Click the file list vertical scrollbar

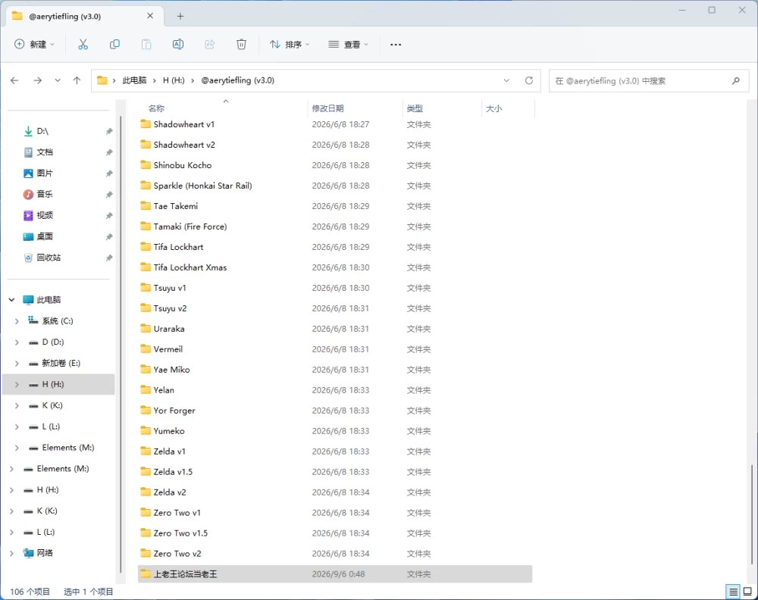coord(752,514)
